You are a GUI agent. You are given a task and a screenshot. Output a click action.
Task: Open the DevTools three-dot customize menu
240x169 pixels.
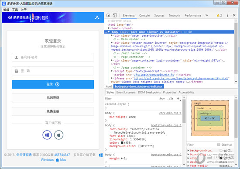[x=227, y=15]
